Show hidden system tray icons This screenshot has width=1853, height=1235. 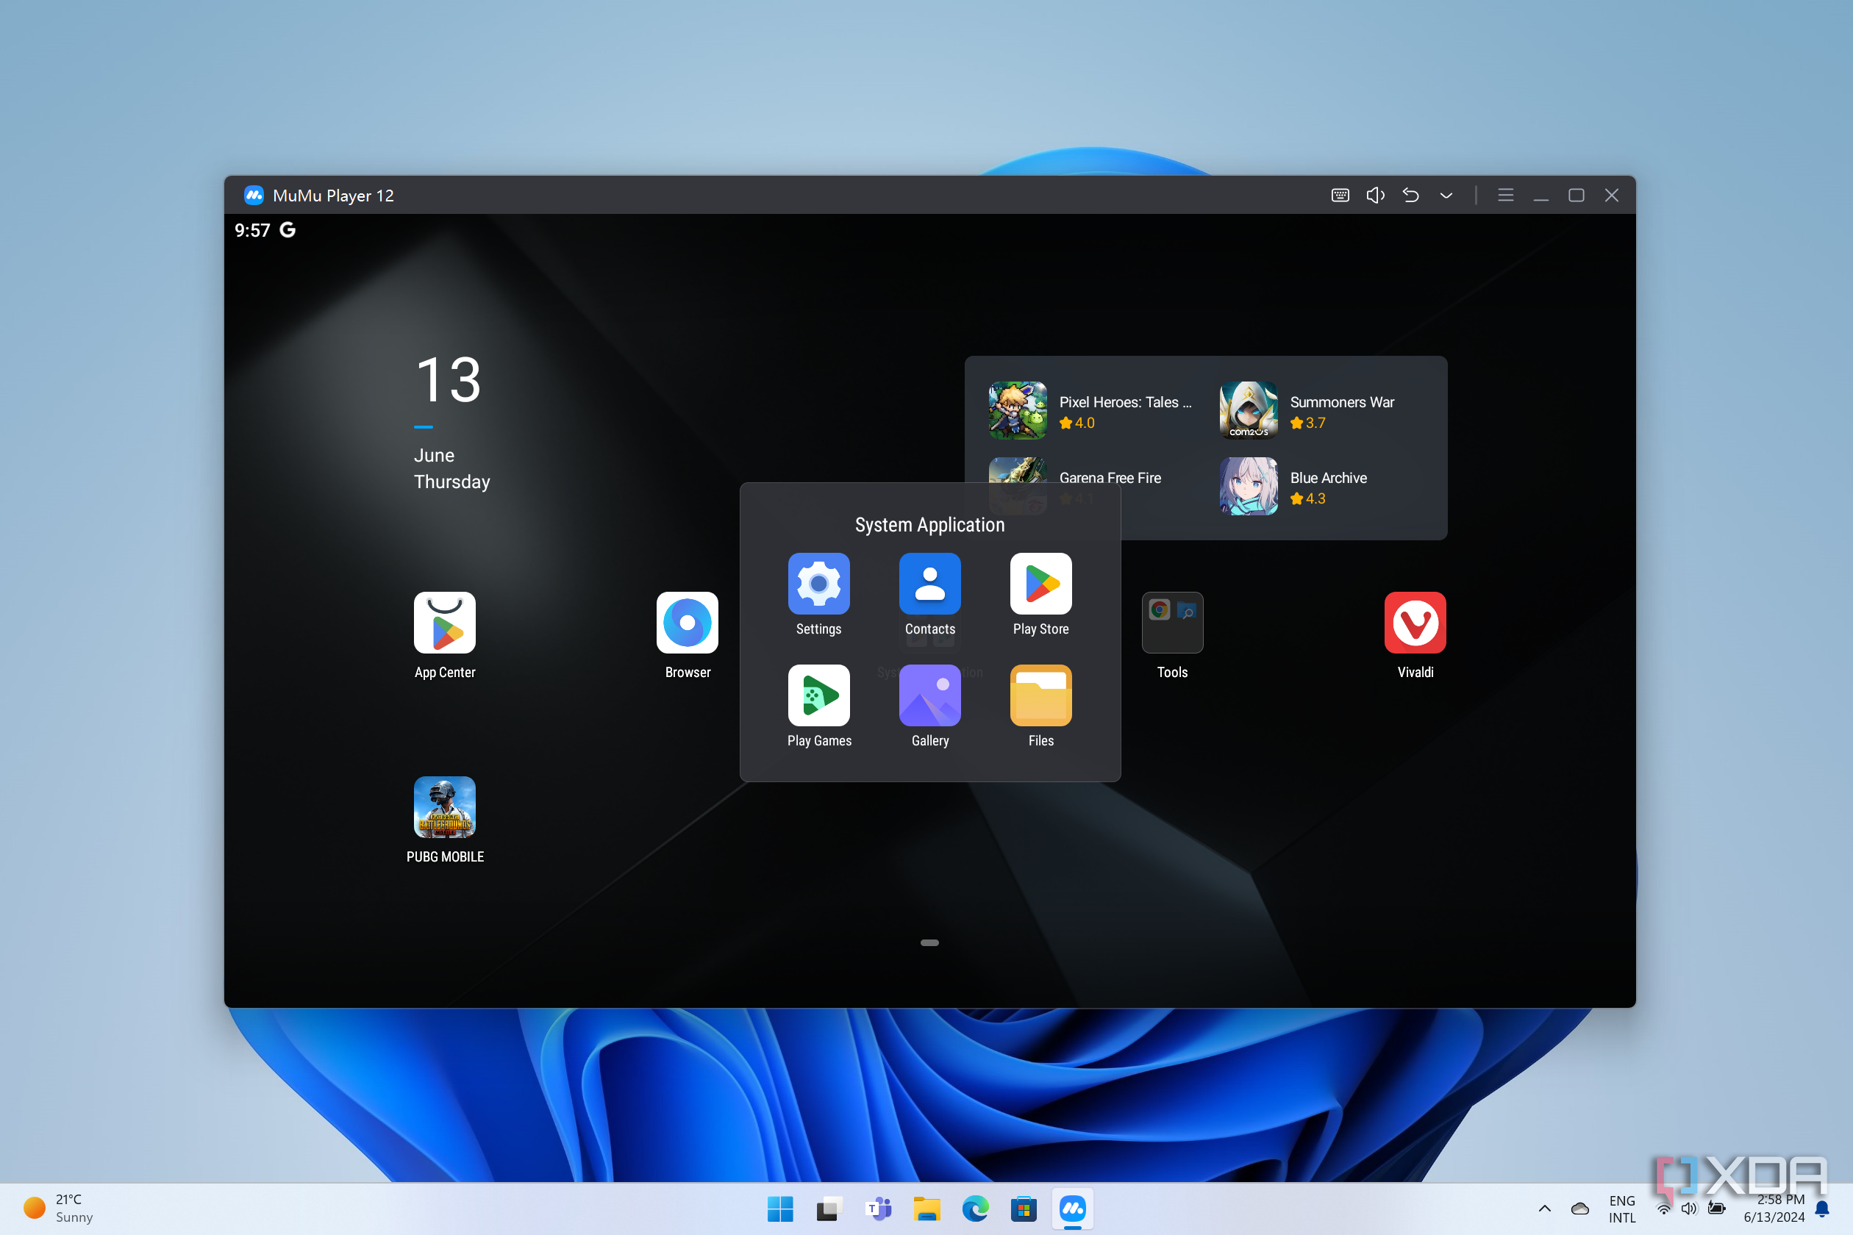1544,1209
